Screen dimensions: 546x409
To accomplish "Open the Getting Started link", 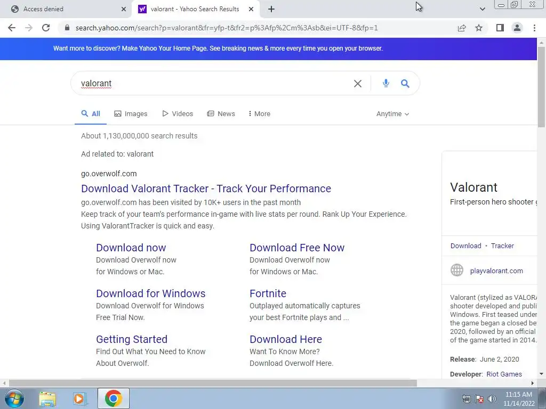I will click(132, 339).
